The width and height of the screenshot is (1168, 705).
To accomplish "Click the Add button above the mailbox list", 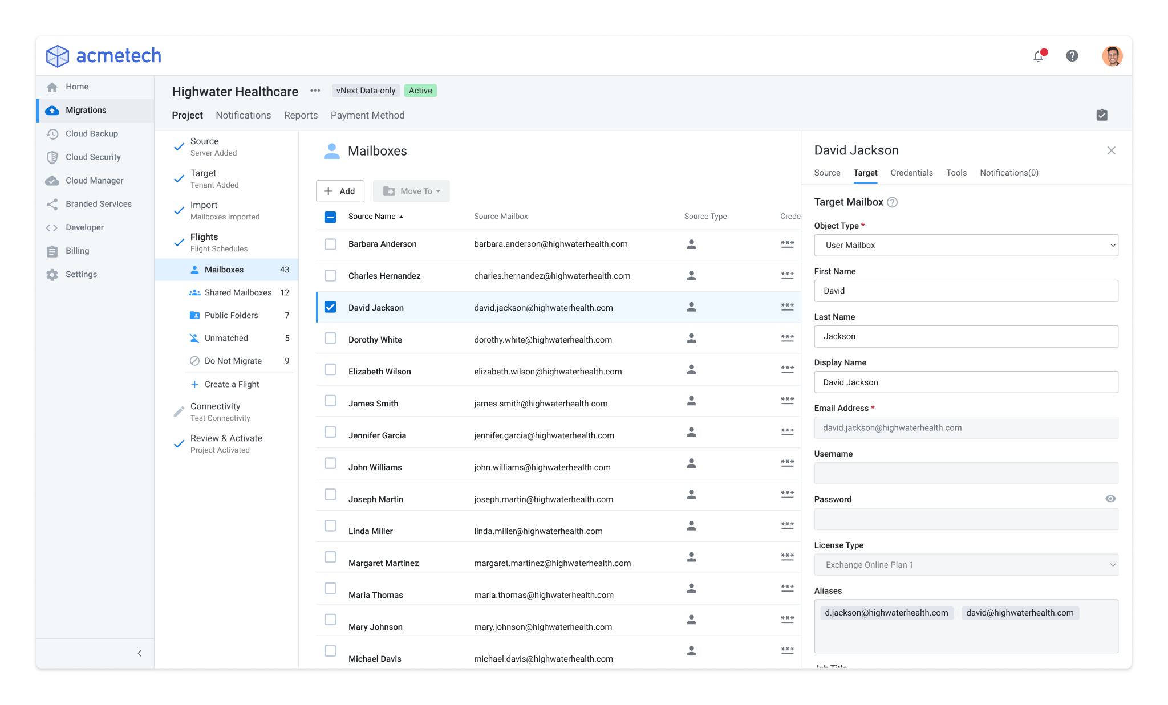I will point(340,191).
